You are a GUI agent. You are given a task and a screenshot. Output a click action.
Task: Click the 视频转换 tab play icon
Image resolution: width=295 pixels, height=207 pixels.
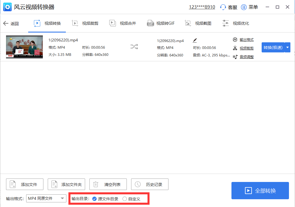point(37,23)
